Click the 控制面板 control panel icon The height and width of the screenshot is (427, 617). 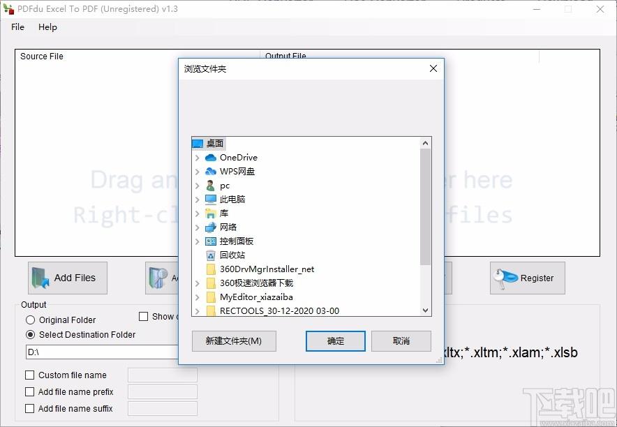coord(211,241)
